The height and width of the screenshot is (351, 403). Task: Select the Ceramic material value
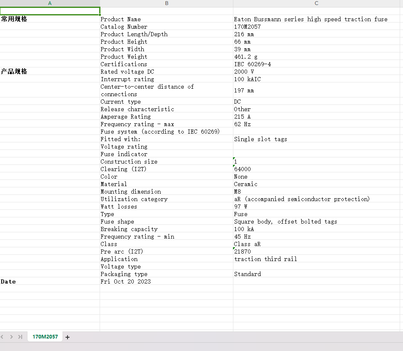point(316,184)
